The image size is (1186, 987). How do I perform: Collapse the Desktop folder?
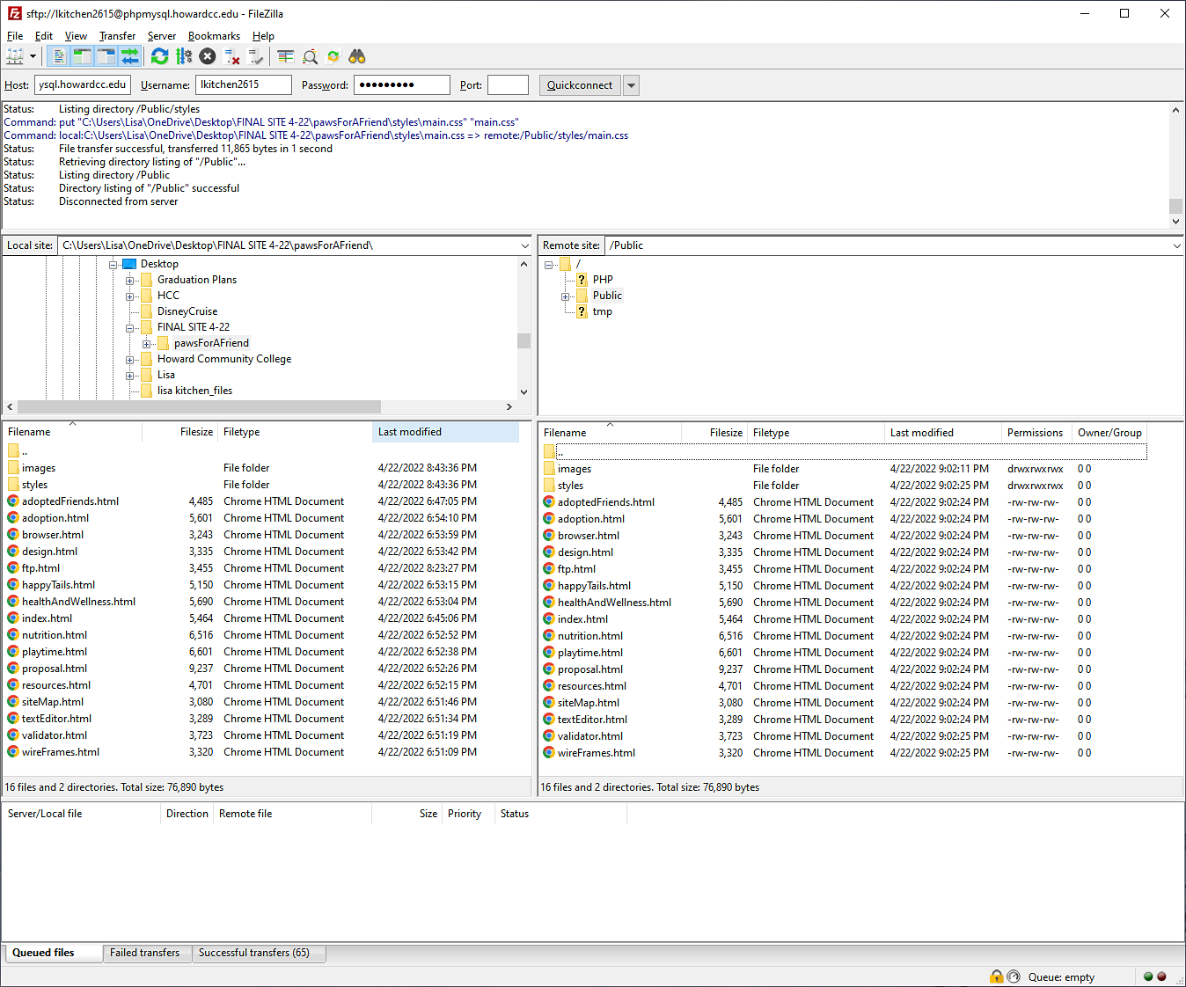pos(113,264)
